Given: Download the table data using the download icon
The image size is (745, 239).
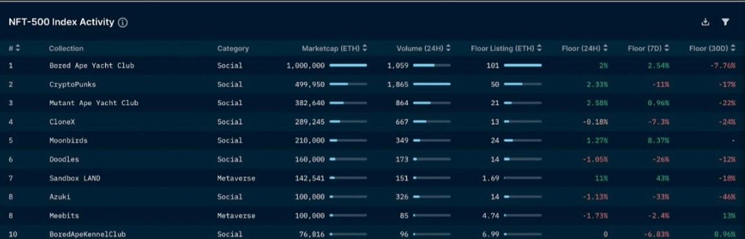Looking at the screenshot, I should click(x=706, y=22).
